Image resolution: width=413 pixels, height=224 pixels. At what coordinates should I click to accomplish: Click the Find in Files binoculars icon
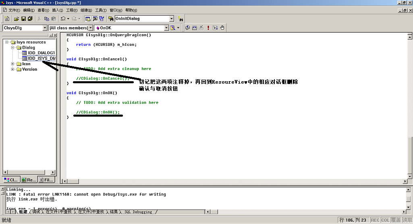(x=111, y=18)
